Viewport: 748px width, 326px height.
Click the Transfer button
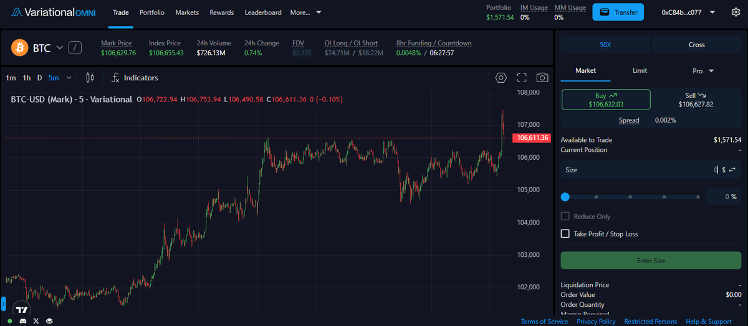tap(618, 12)
